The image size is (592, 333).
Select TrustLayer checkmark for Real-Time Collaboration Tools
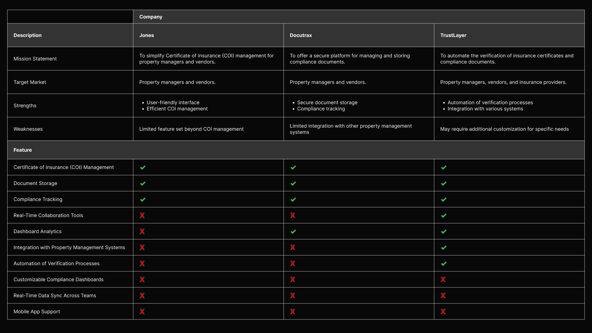click(444, 216)
